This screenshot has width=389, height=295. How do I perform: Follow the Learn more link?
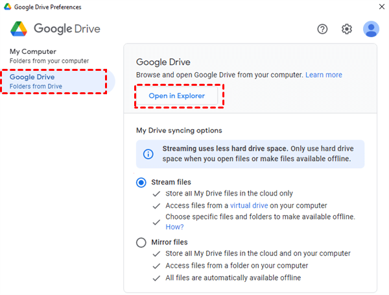[324, 75]
